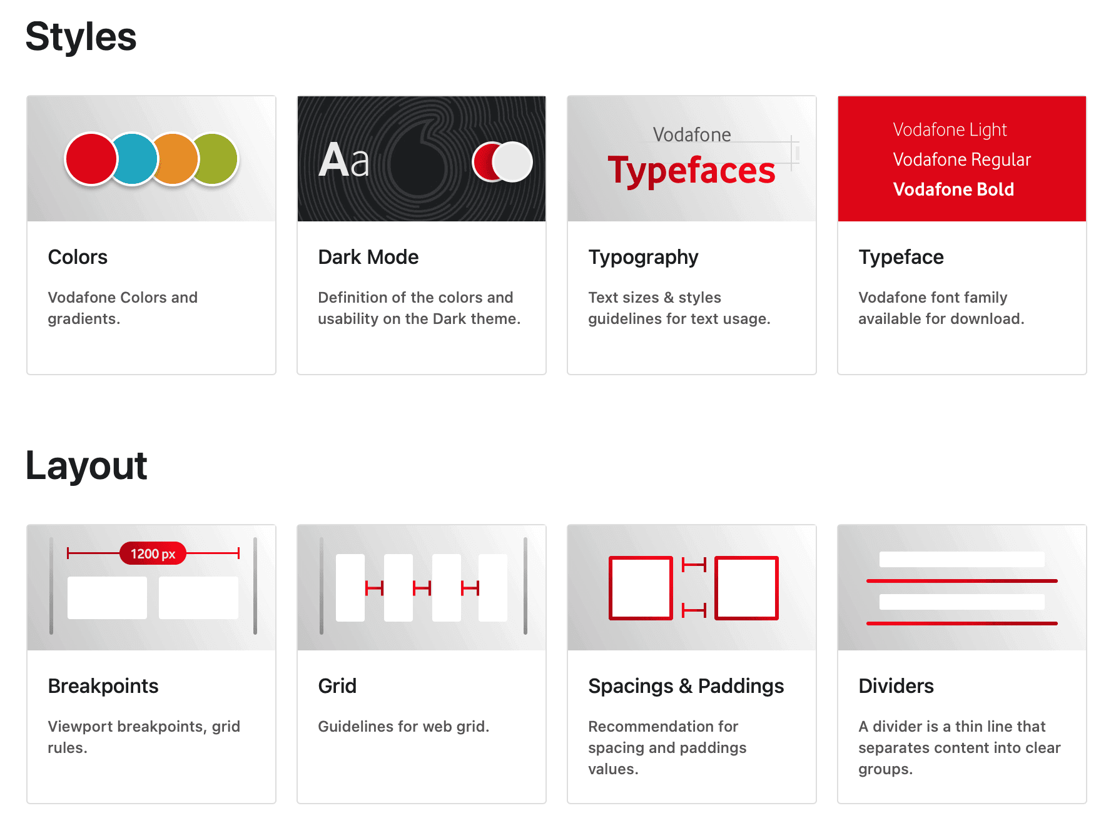Open the Spacings & Paddings squares thumbnail
1116x833 pixels.
click(692, 588)
